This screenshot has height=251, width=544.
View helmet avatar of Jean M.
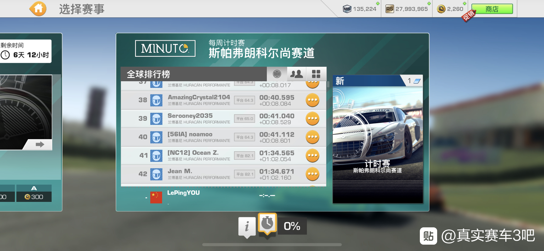156,174
